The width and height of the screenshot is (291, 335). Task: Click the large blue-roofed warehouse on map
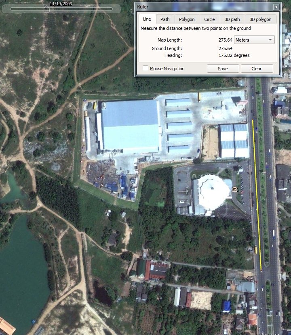pyautogui.click(x=129, y=125)
